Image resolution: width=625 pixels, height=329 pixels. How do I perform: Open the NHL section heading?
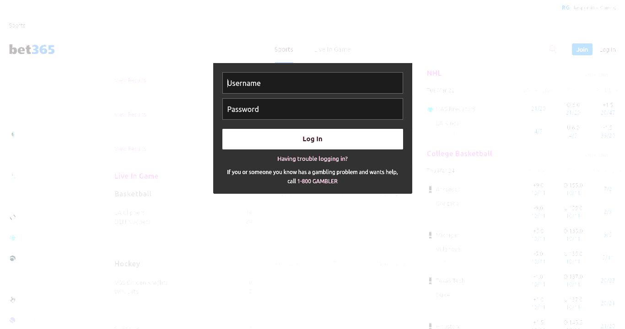[434, 73]
